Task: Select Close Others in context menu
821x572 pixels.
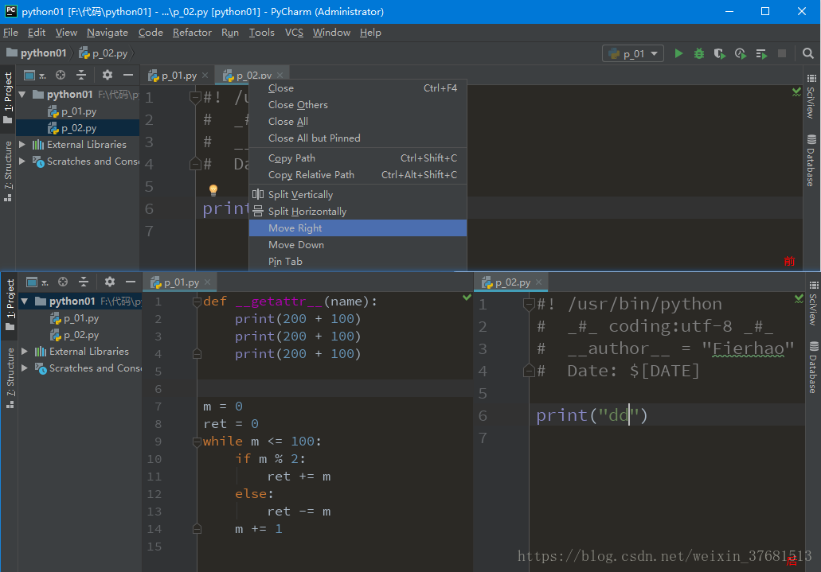Action: click(358, 105)
